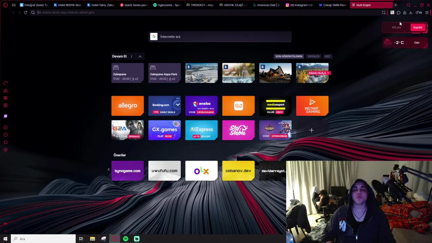Open the GRAFIK ZAJĘĆ tab

tap(233, 5)
